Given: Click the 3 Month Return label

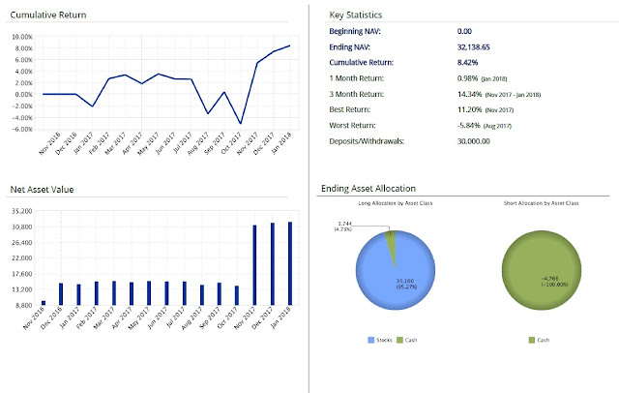Looking at the screenshot, I should point(357,94).
